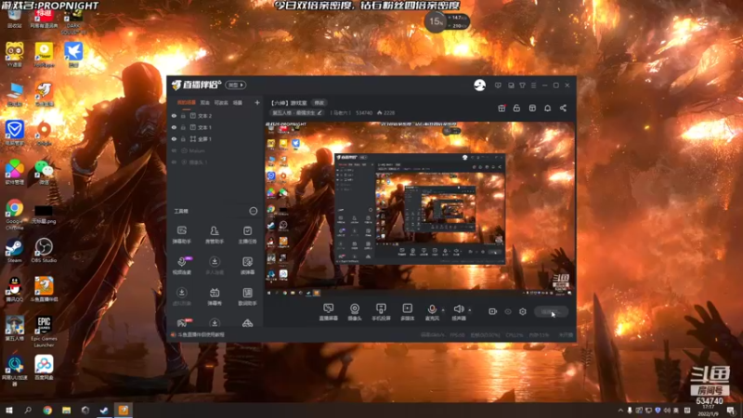Download the tool beside 视频连麦
743x418 pixels.
coord(215,266)
